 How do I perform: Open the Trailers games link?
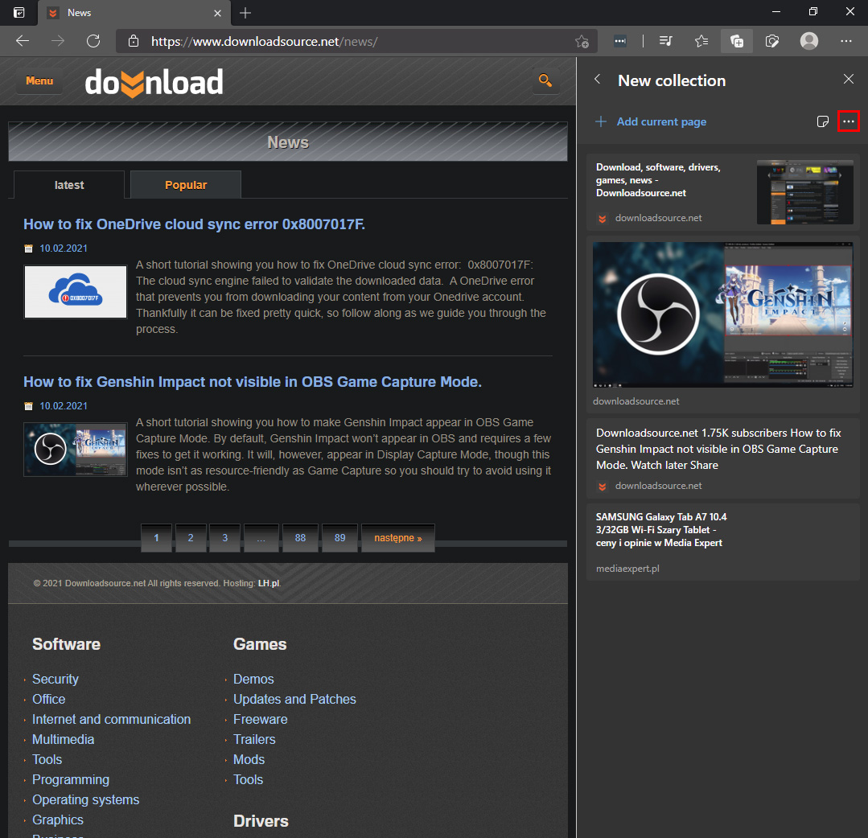tap(254, 739)
